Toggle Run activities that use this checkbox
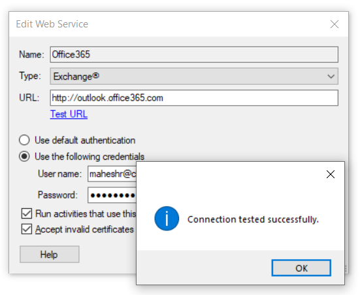The height and width of the screenshot is (295, 360). pos(27,213)
